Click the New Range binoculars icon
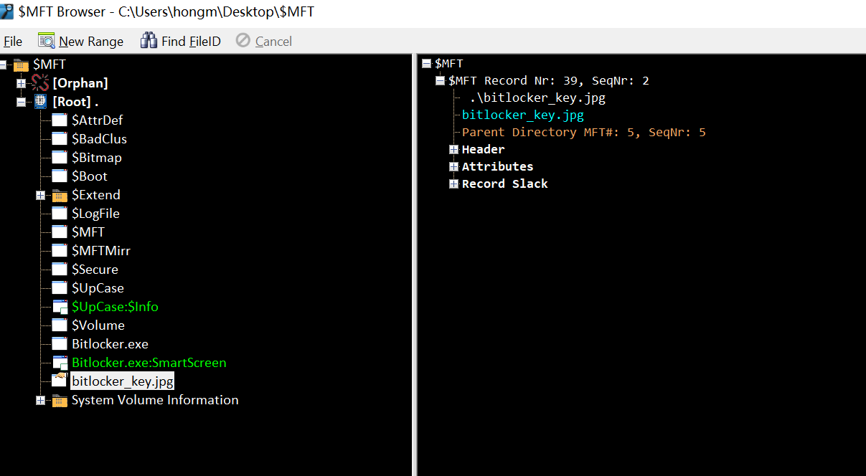 47,41
